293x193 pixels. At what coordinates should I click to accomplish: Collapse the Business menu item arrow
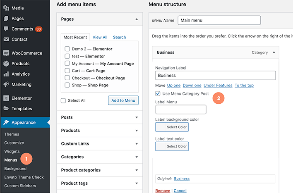[273, 52]
